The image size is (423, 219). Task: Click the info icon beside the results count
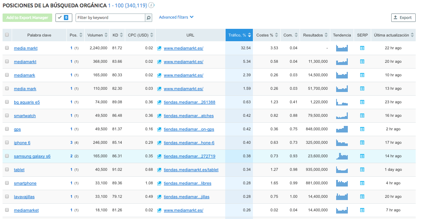click(x=151, y=5)
